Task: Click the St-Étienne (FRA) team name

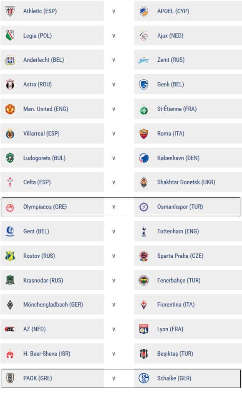Action: pyautogui.click(x=177, y=109)
